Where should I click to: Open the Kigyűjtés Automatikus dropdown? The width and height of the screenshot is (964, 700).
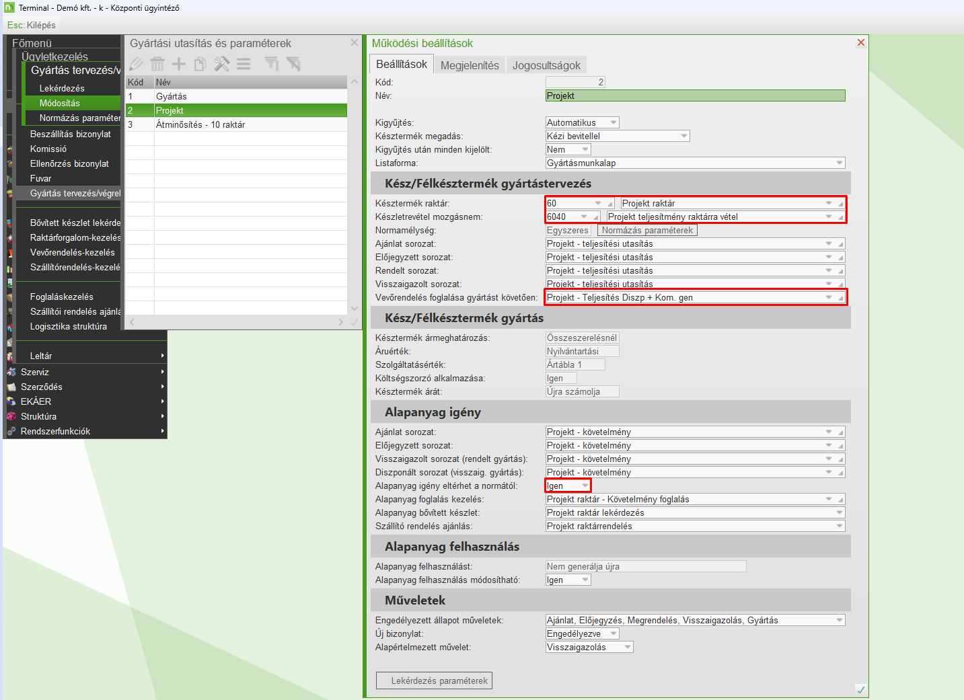click(x=613, y=122)
